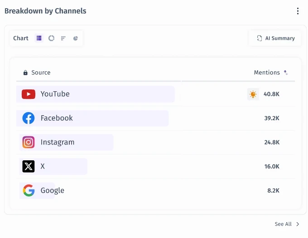
Task: Click the lock icon beside Source
Action: [25, 73]
